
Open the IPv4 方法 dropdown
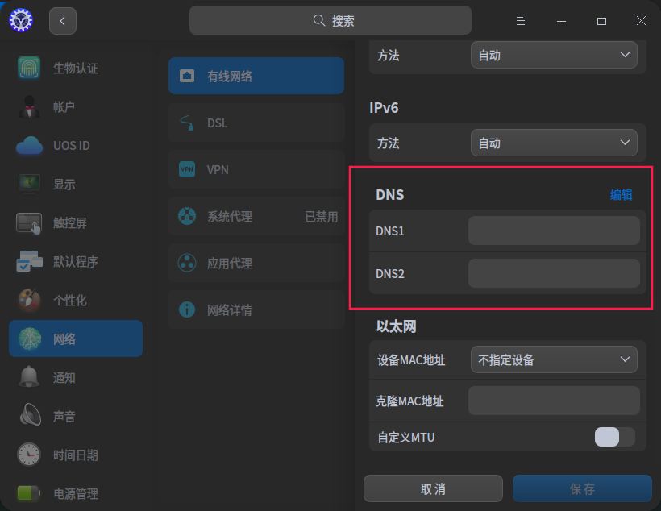554,55
